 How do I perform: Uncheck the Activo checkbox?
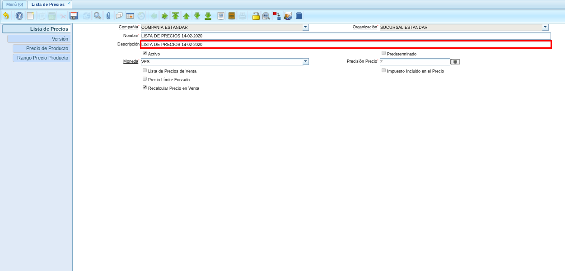click(x=145, y=53)
